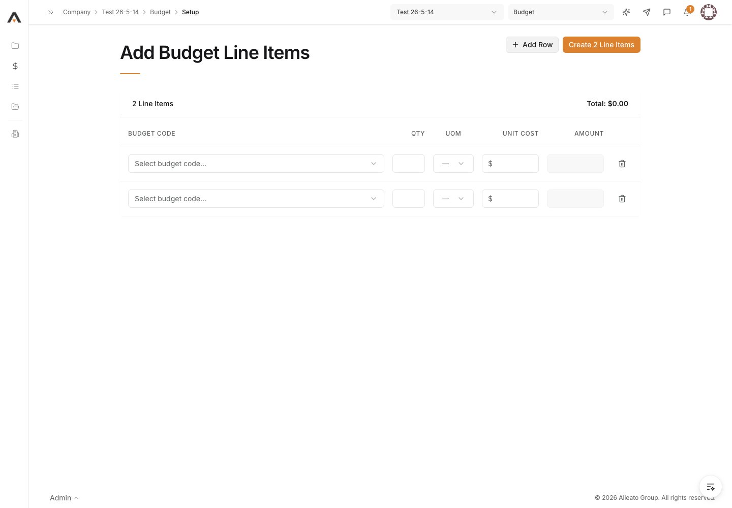Focus second row unit cost field
Screen dimensions: 732x508
pyautogui.click(x=510, y=199)
